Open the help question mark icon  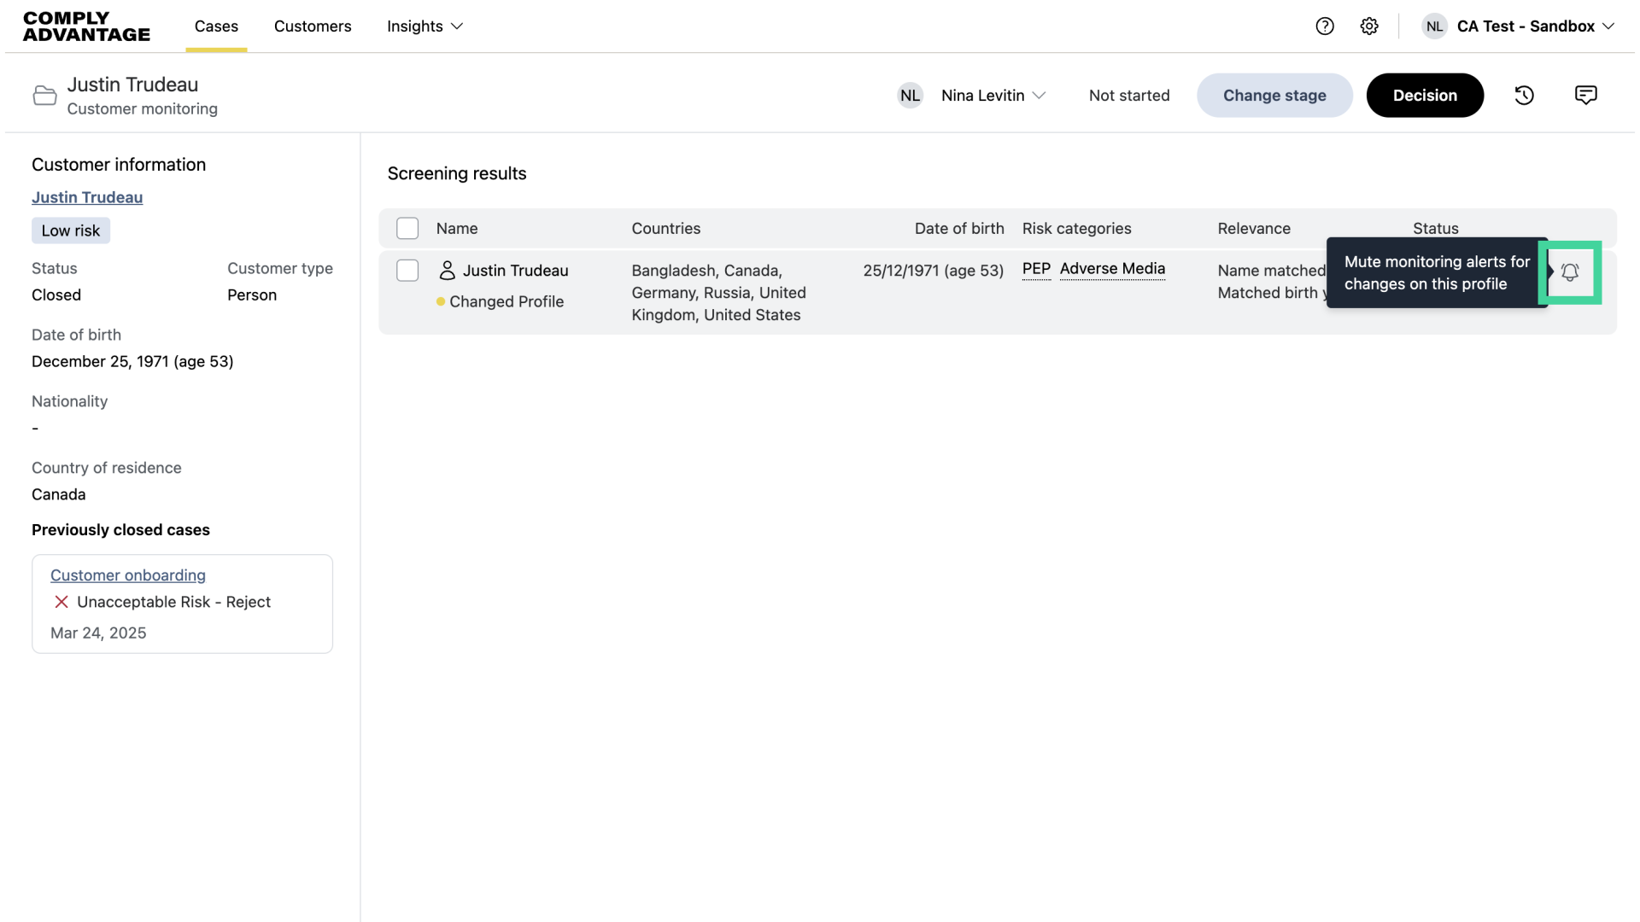(x=1325, y=26)
